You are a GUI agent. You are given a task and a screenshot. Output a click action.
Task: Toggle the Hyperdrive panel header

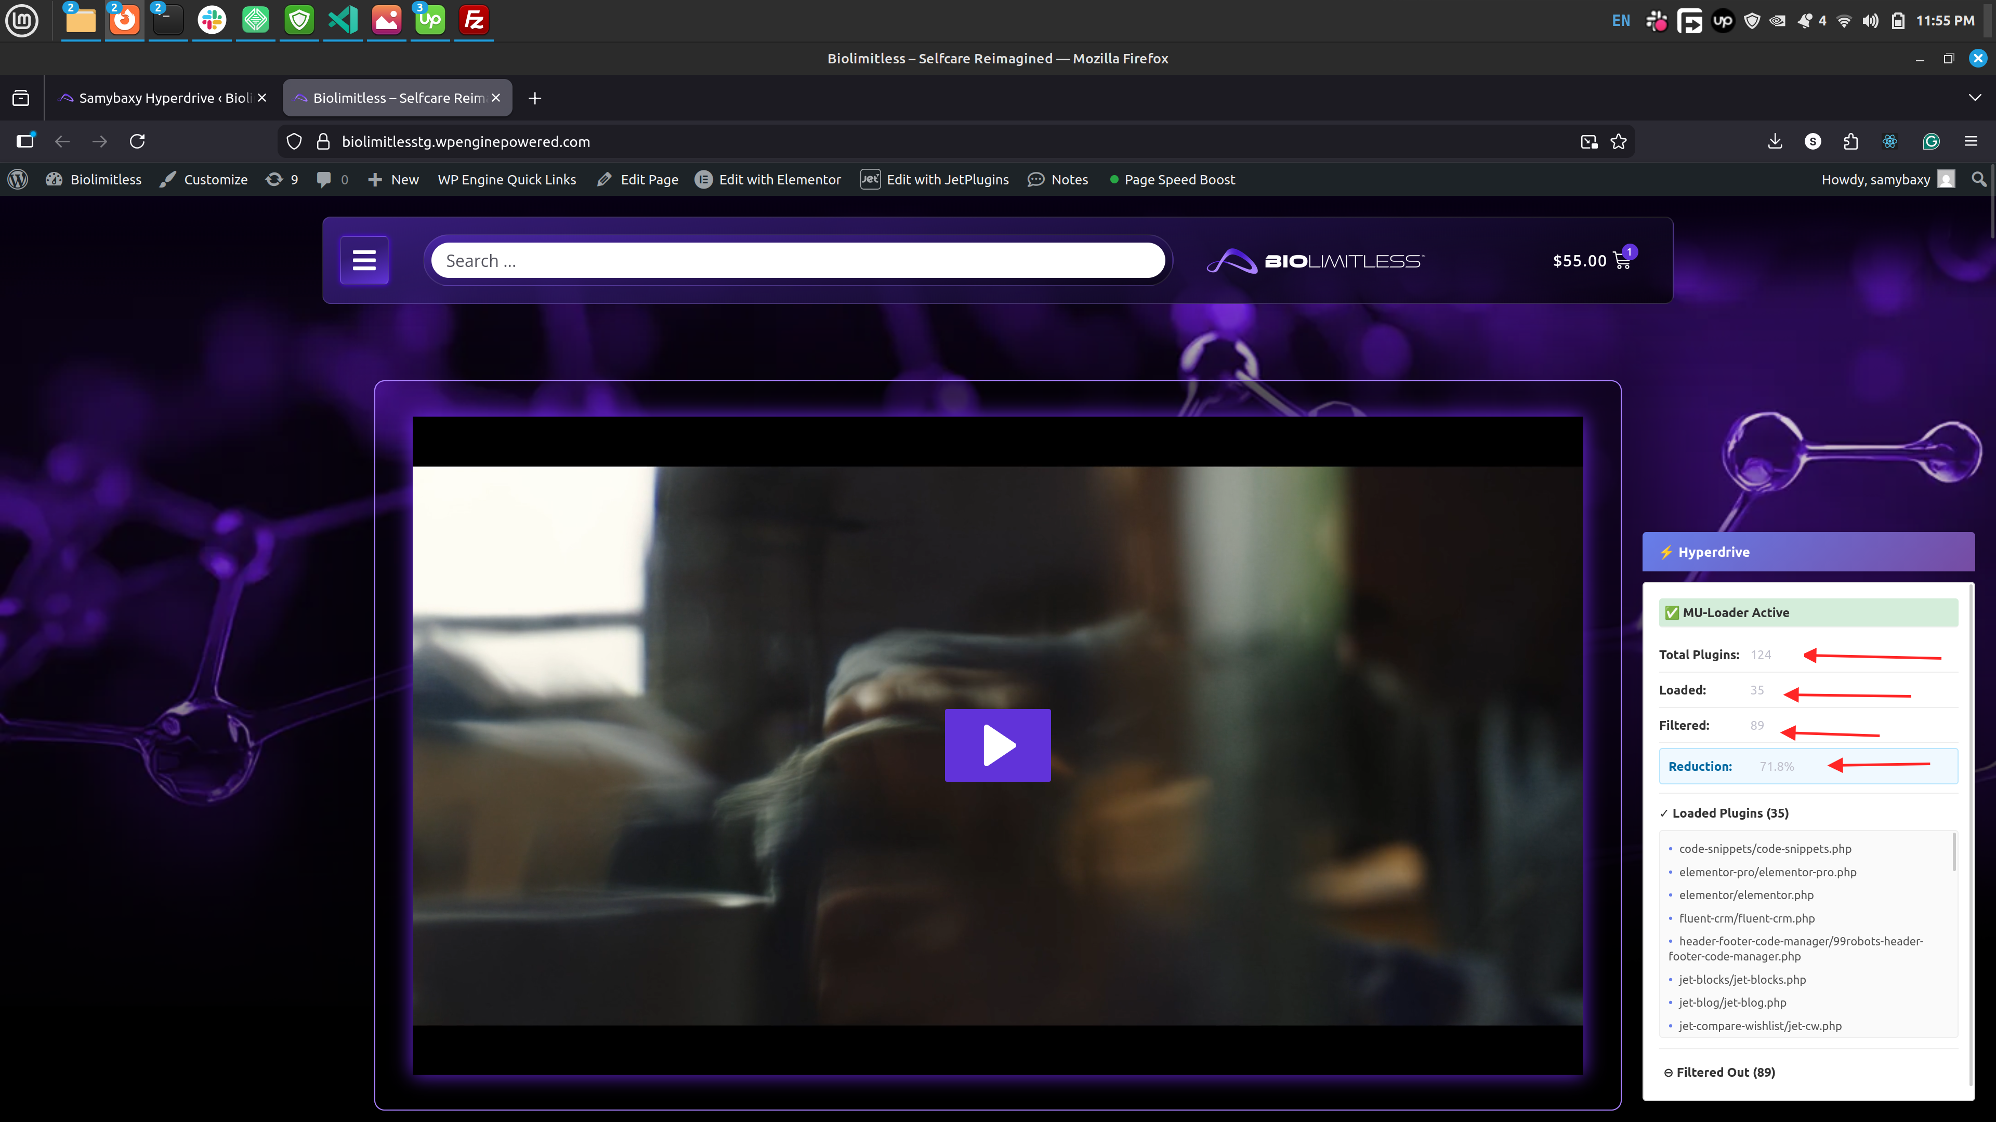[x=1808, y=552]
